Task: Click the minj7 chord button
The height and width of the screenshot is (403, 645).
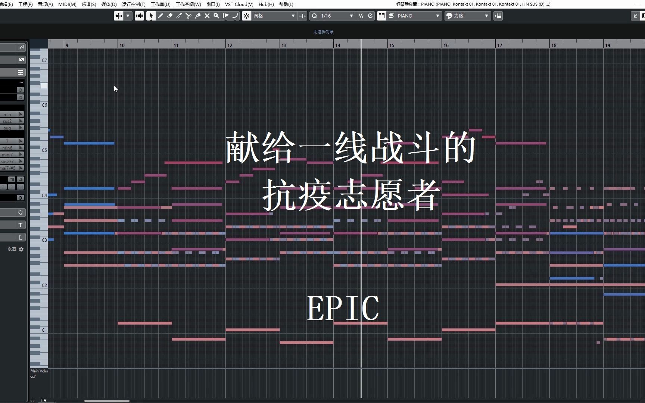Action: pyautogui.click(x=8, y=154)
